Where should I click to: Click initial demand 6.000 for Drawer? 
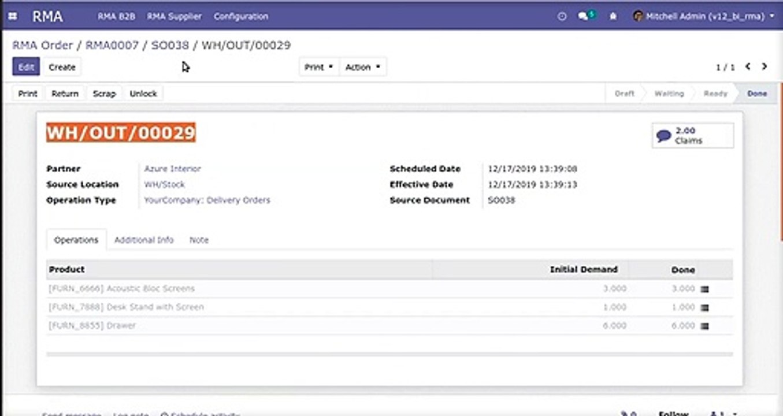614,326
